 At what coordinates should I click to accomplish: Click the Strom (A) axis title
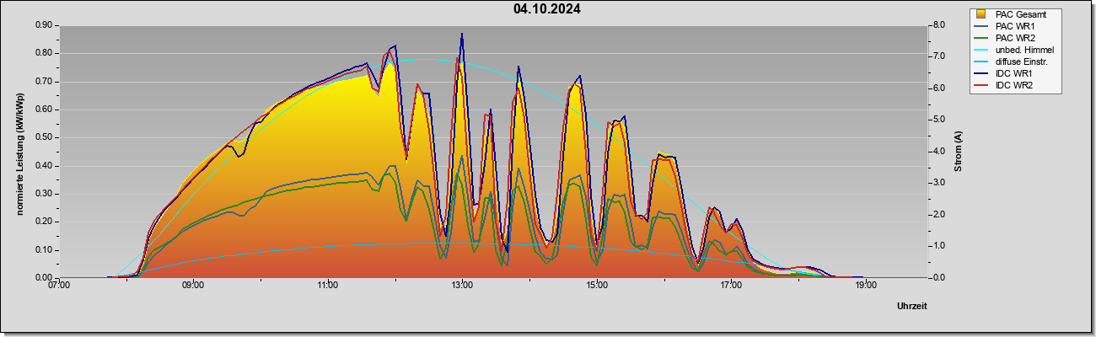(959, 152)
